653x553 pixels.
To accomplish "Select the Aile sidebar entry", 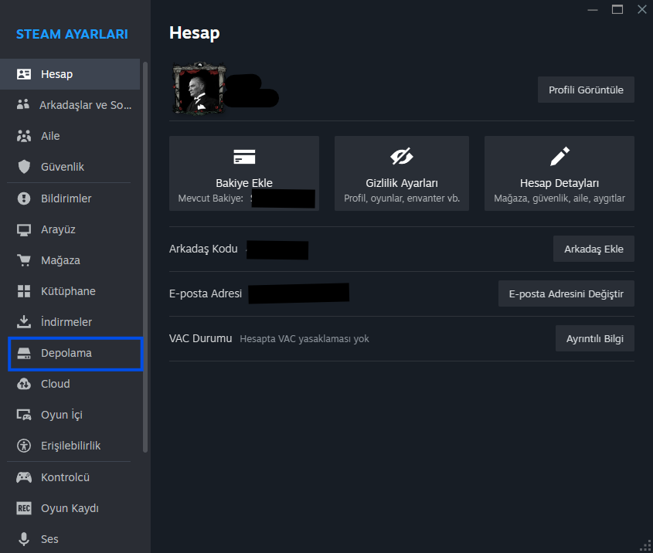I will [x=70, y=136].
